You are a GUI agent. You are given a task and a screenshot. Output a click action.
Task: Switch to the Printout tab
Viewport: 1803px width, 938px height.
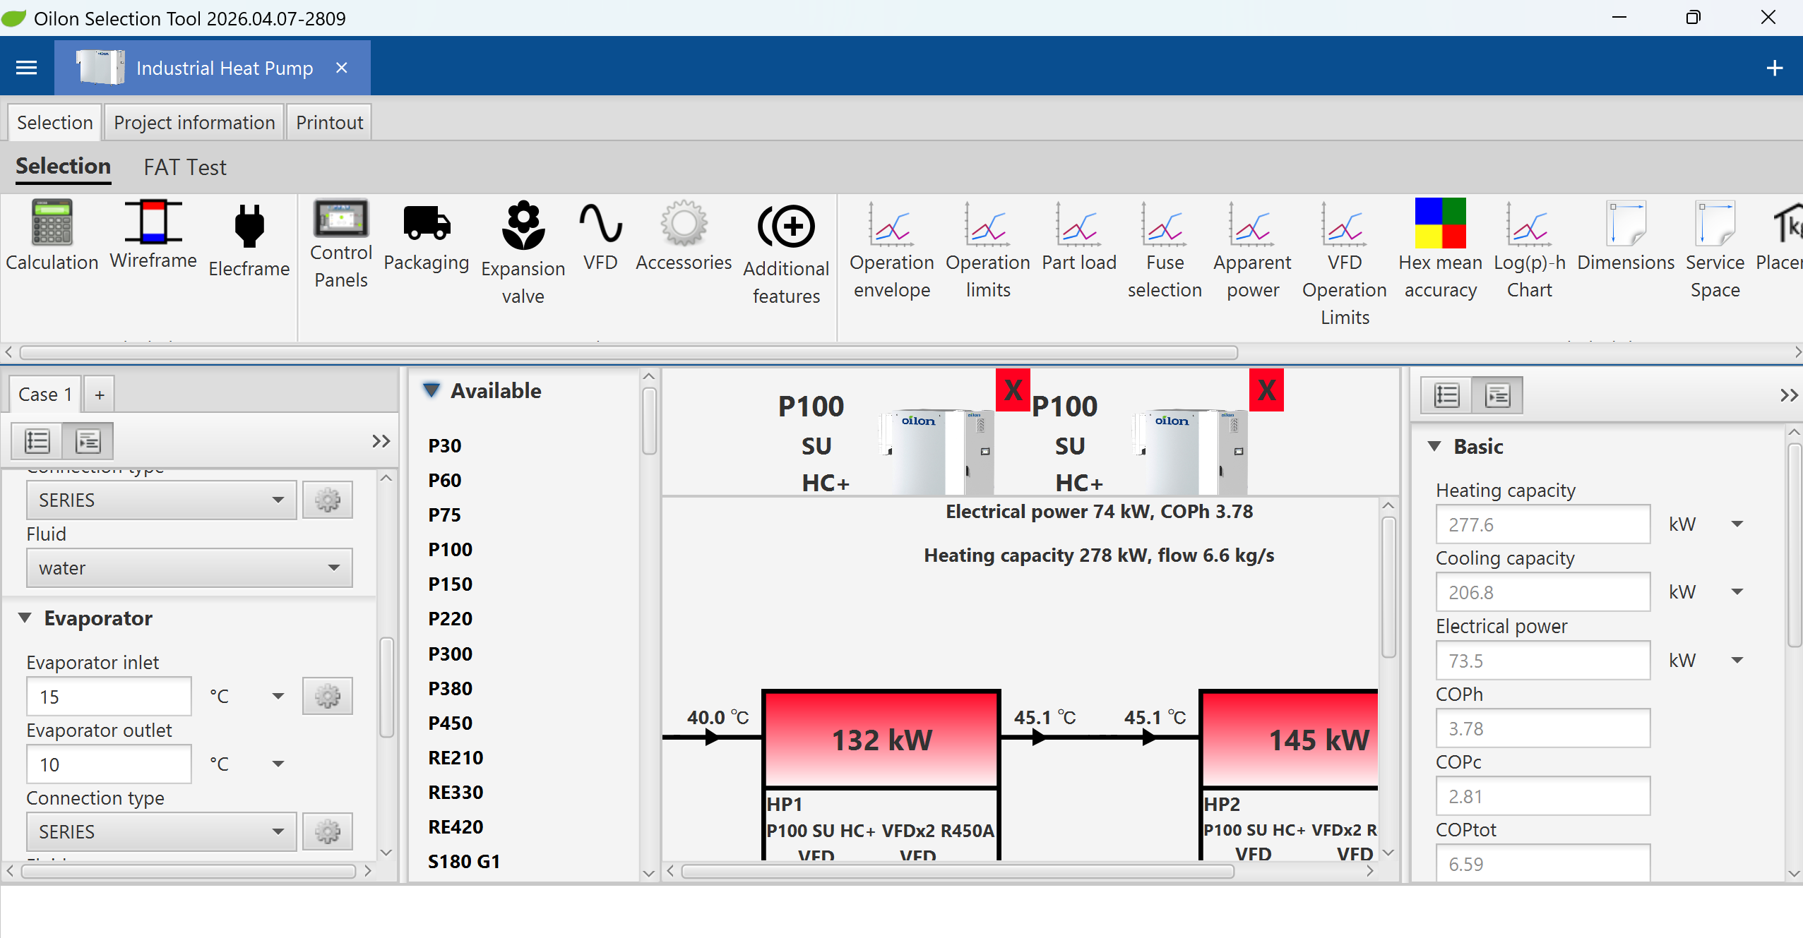329,123
